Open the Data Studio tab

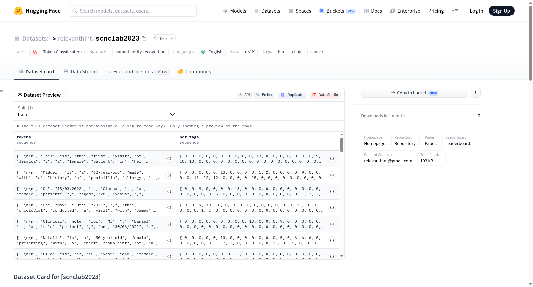(x=80, y=72)
